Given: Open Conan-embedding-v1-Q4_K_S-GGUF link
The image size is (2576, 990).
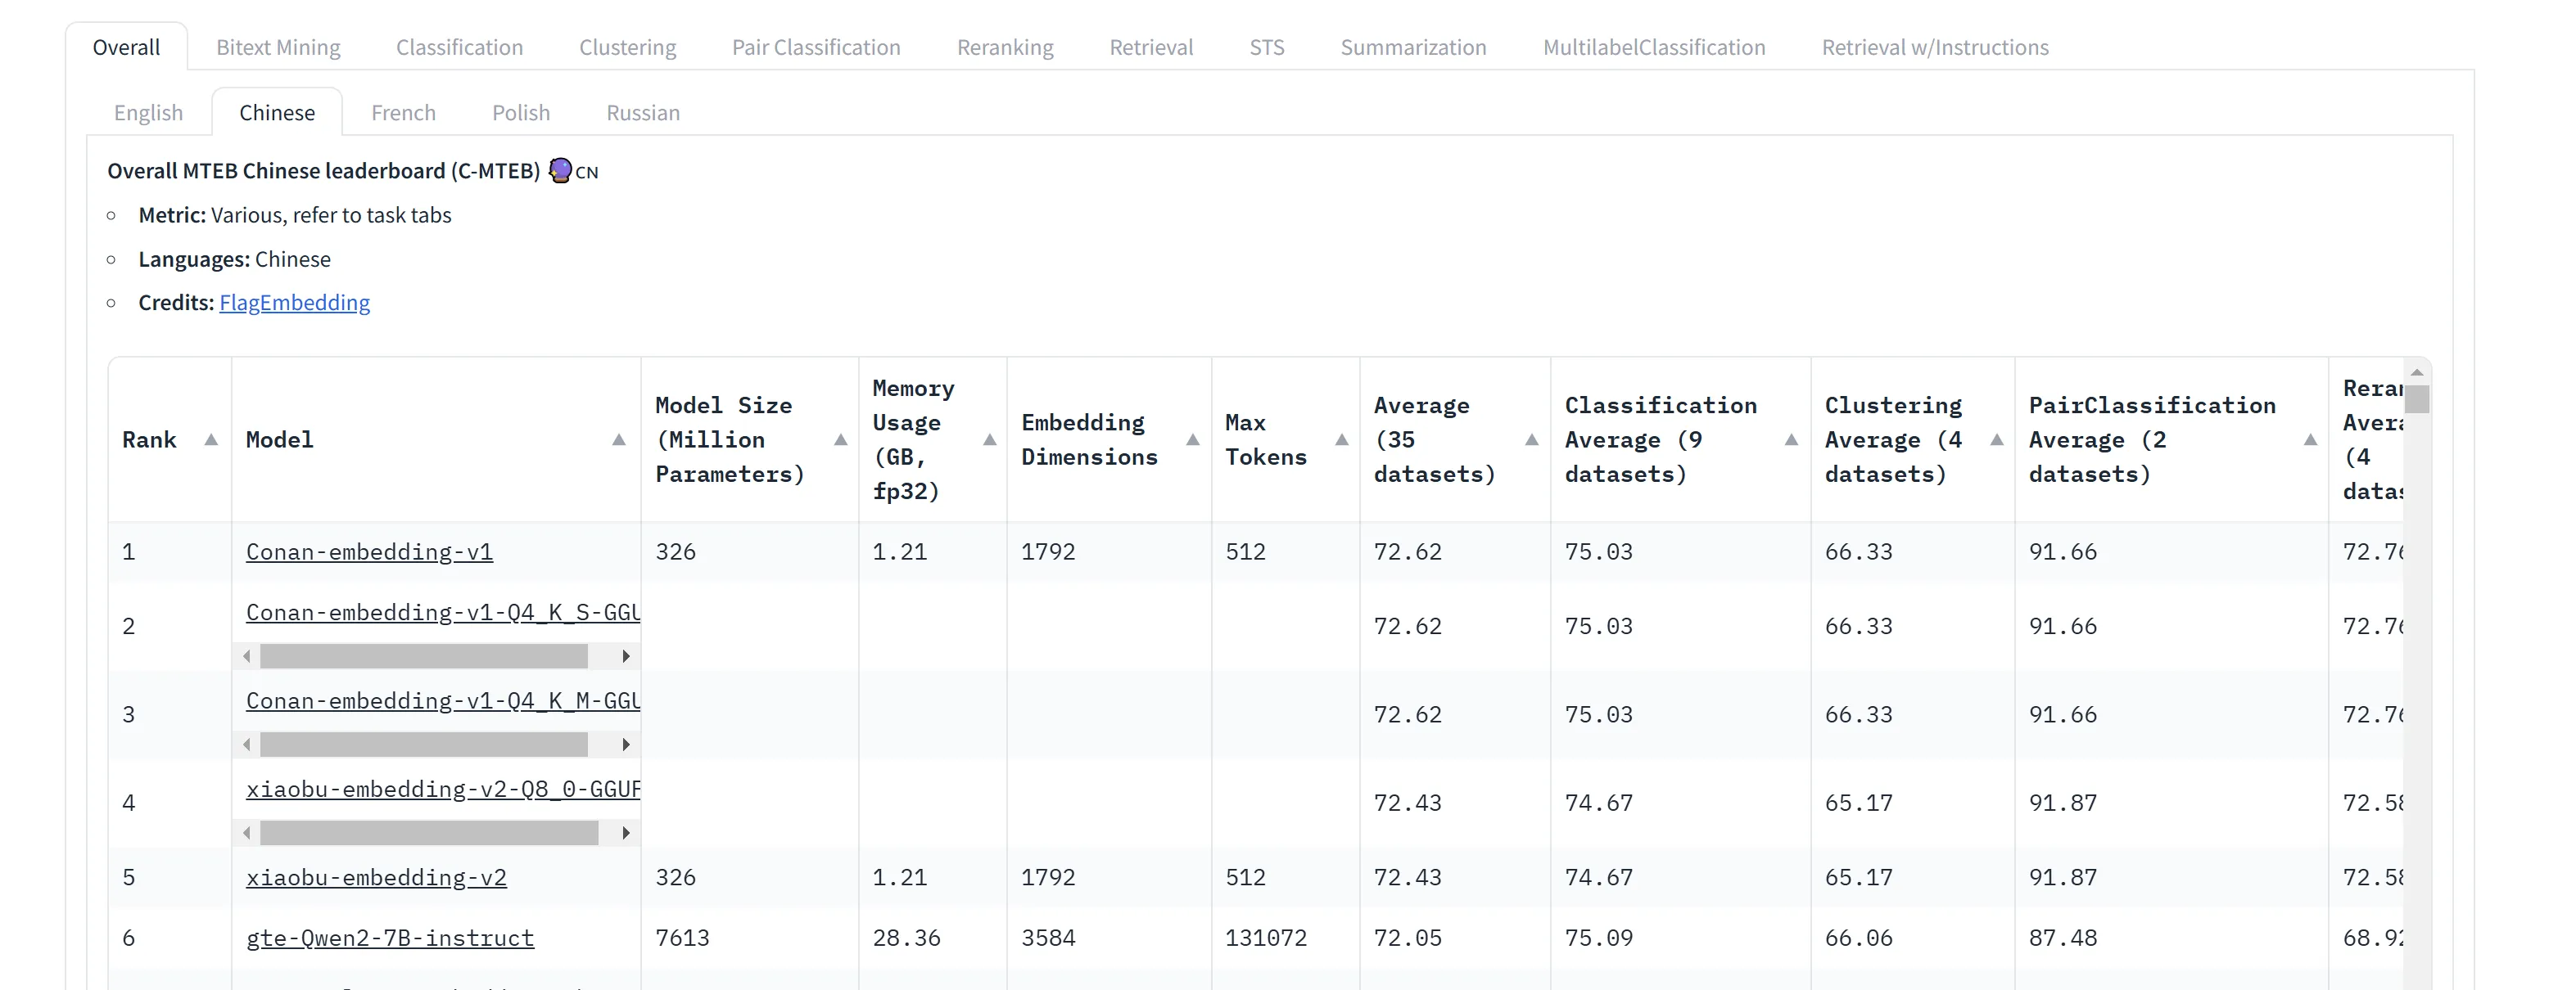Looking at the screenshot, I should (x=443, y=612).
